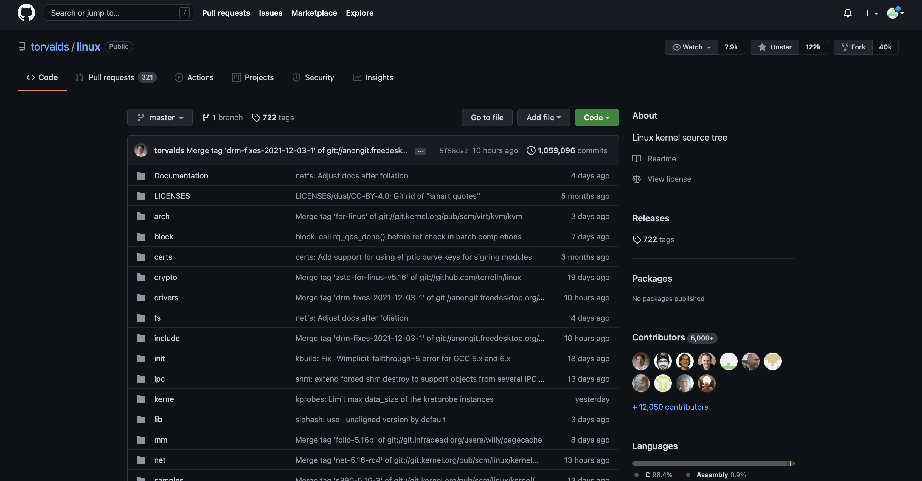This screenshot has height=481, width=922.
Task: Click the commit history clock icon
Action: pos(531,150)
